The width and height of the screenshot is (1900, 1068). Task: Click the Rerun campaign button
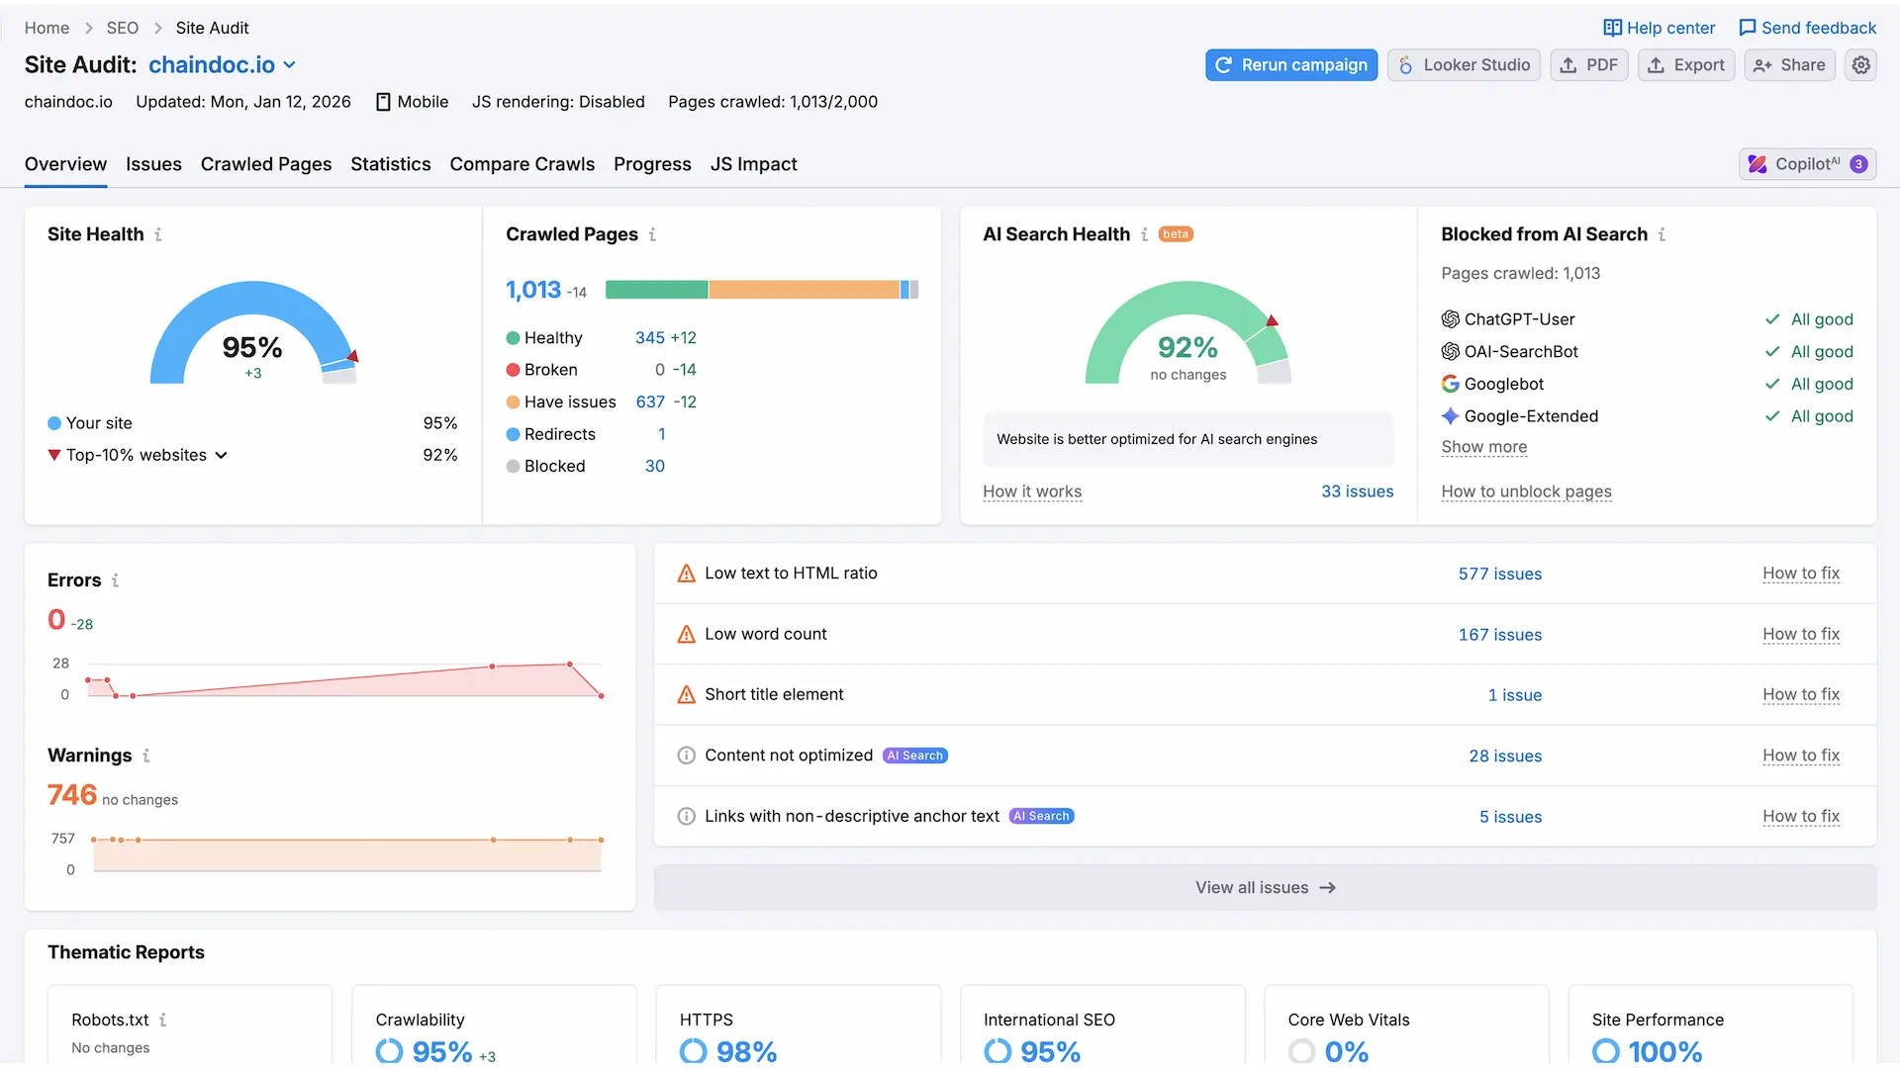pyautogui.click(x=1290, y=64)
